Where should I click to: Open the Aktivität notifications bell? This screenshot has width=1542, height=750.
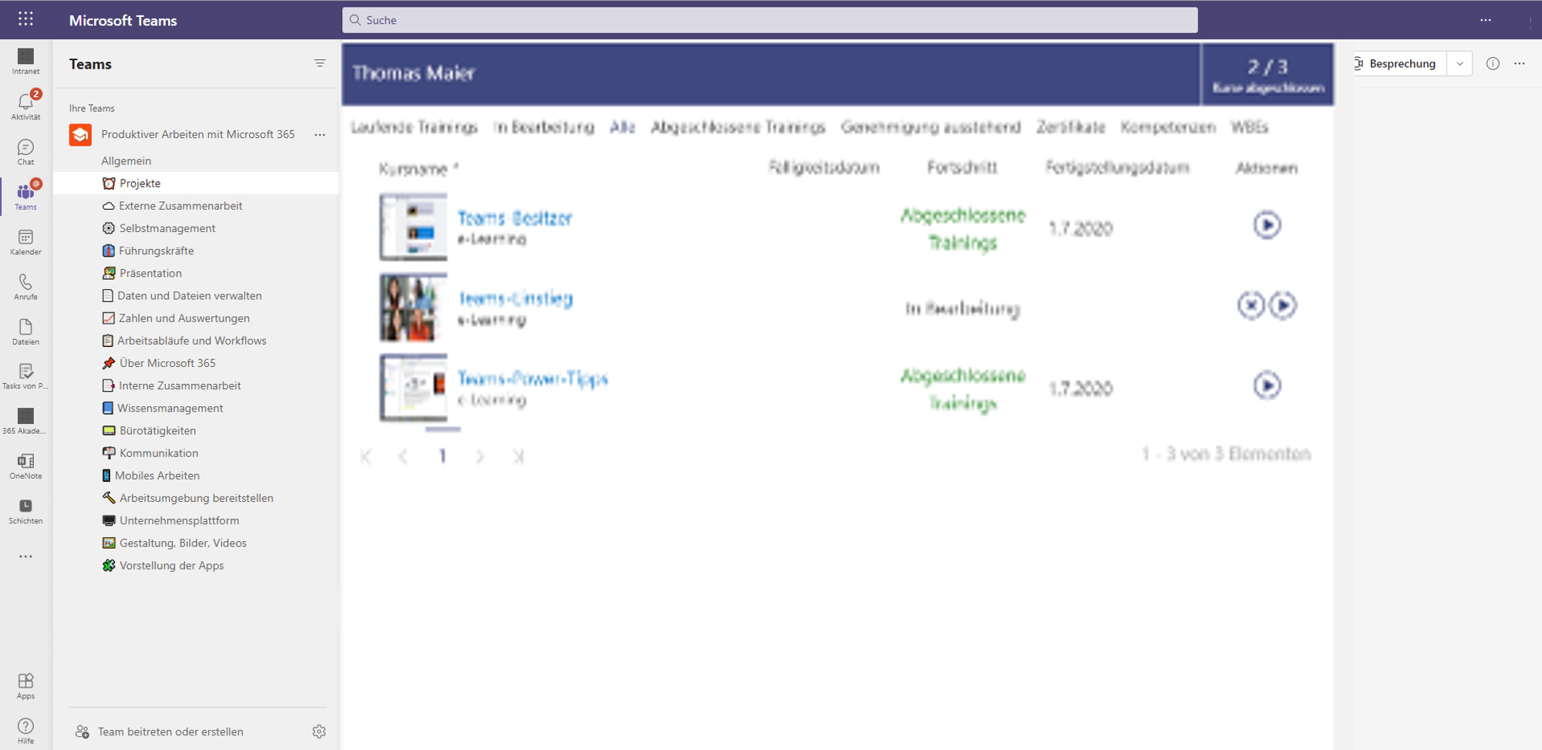pyautogui.click(x=25, y=106)
